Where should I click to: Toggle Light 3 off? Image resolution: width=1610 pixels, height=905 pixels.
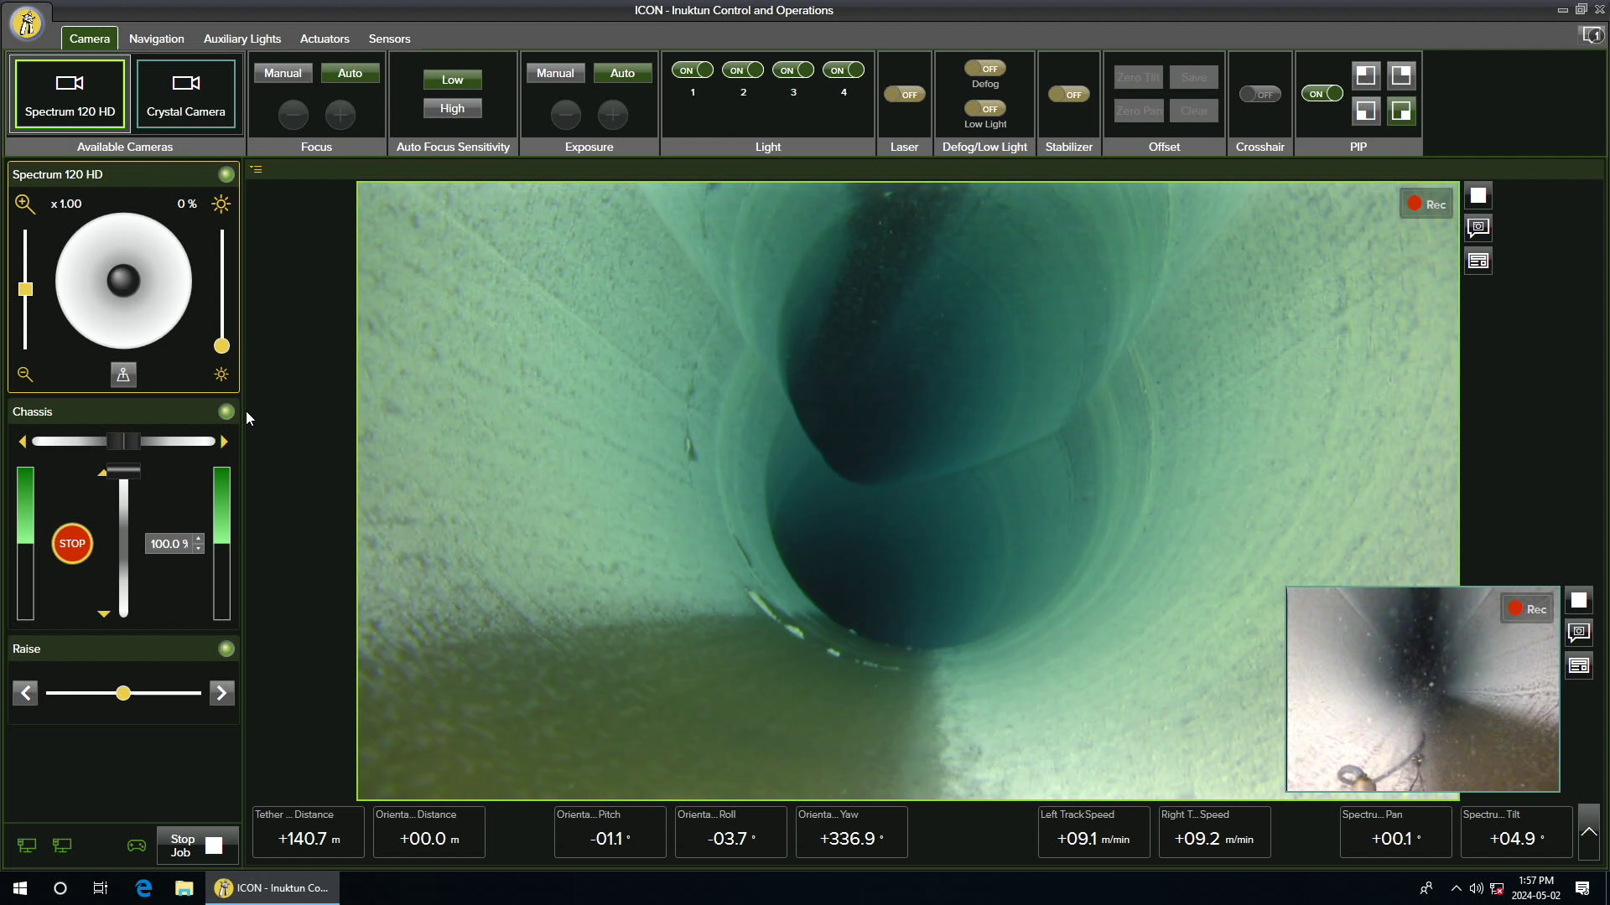pos(793,70)
